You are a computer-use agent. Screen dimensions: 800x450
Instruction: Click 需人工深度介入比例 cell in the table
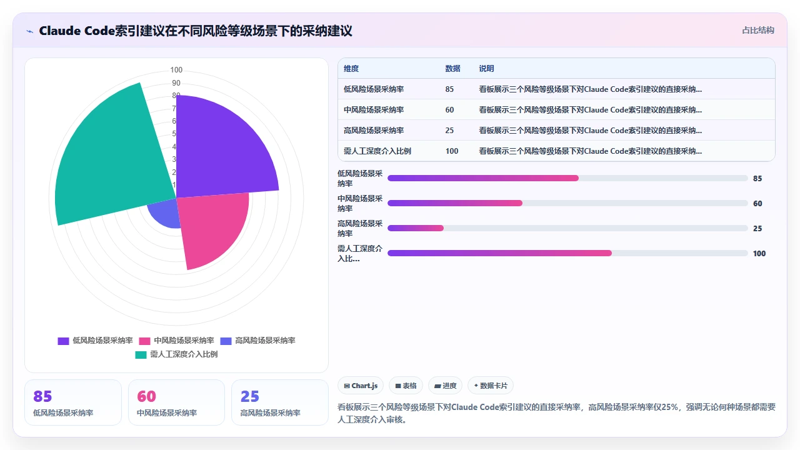(377, 151)
